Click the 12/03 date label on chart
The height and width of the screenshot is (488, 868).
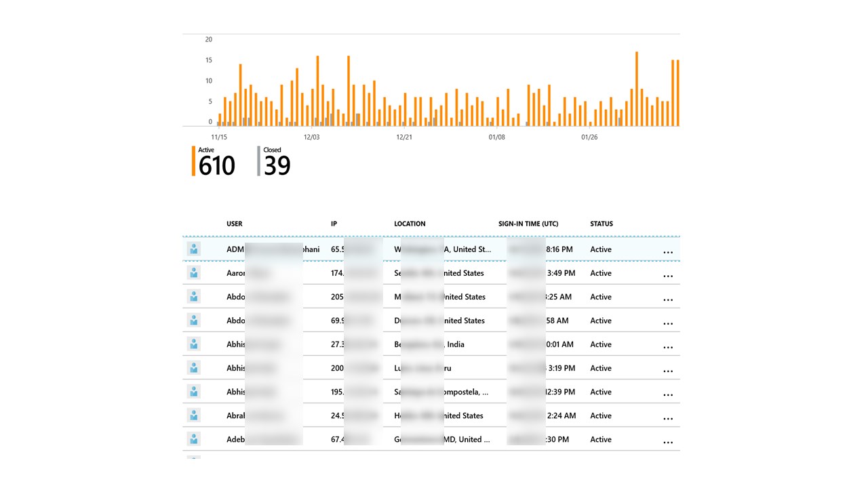coord(311,137)
